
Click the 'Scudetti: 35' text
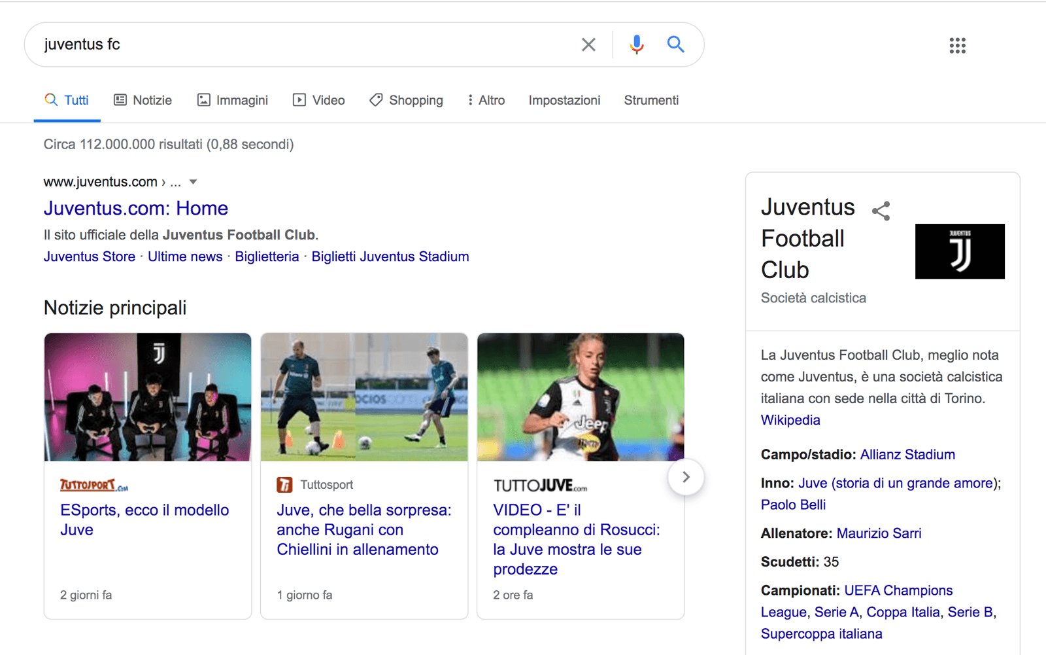tap(800, 562)
